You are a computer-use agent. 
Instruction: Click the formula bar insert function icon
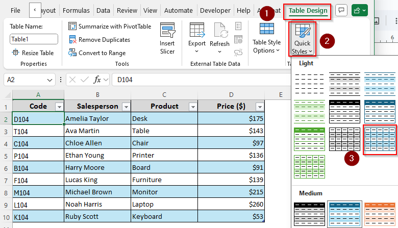tap(97, 80)
